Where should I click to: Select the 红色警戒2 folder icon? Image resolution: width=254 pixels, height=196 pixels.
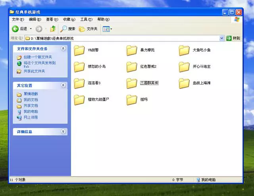point(131,67)
